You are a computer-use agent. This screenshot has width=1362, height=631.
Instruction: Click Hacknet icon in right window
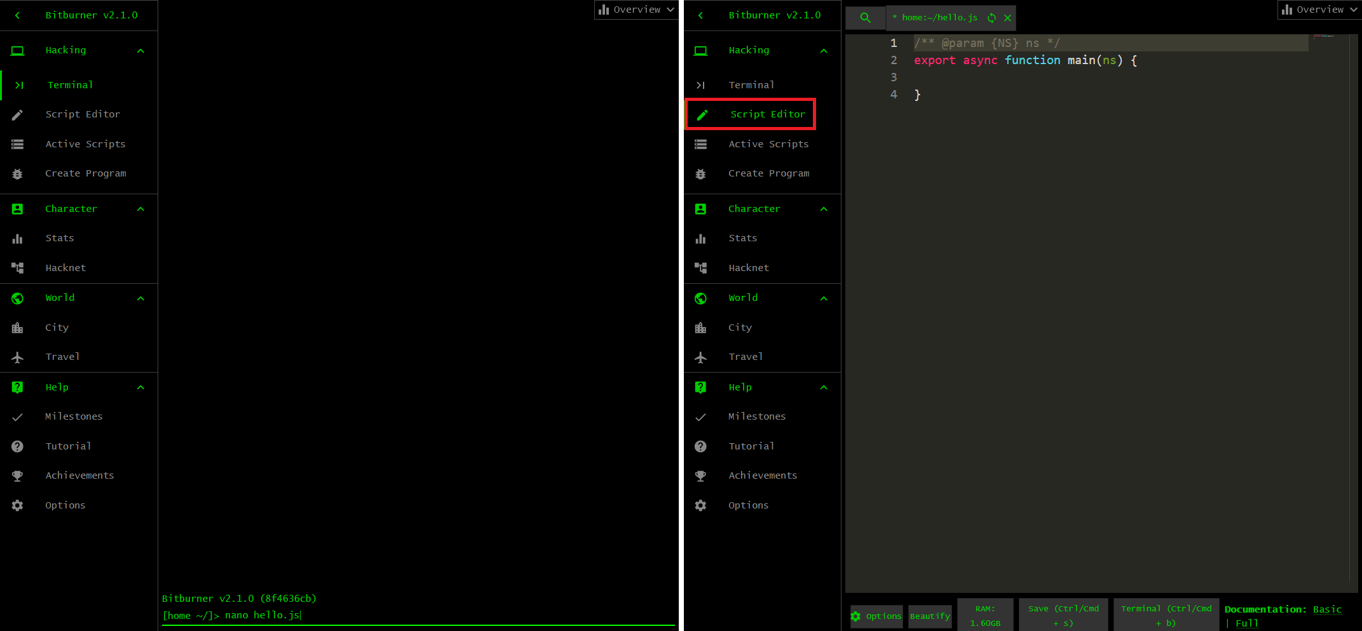point(700,268)
